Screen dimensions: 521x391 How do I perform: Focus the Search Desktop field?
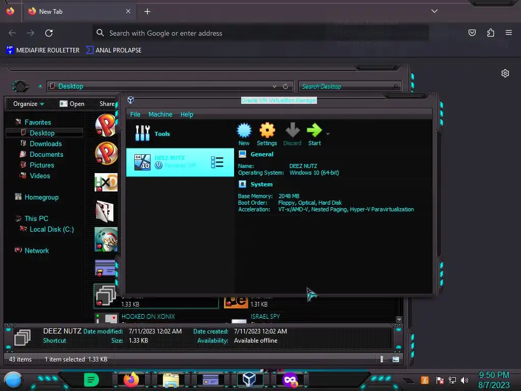[x=350, y=87]
